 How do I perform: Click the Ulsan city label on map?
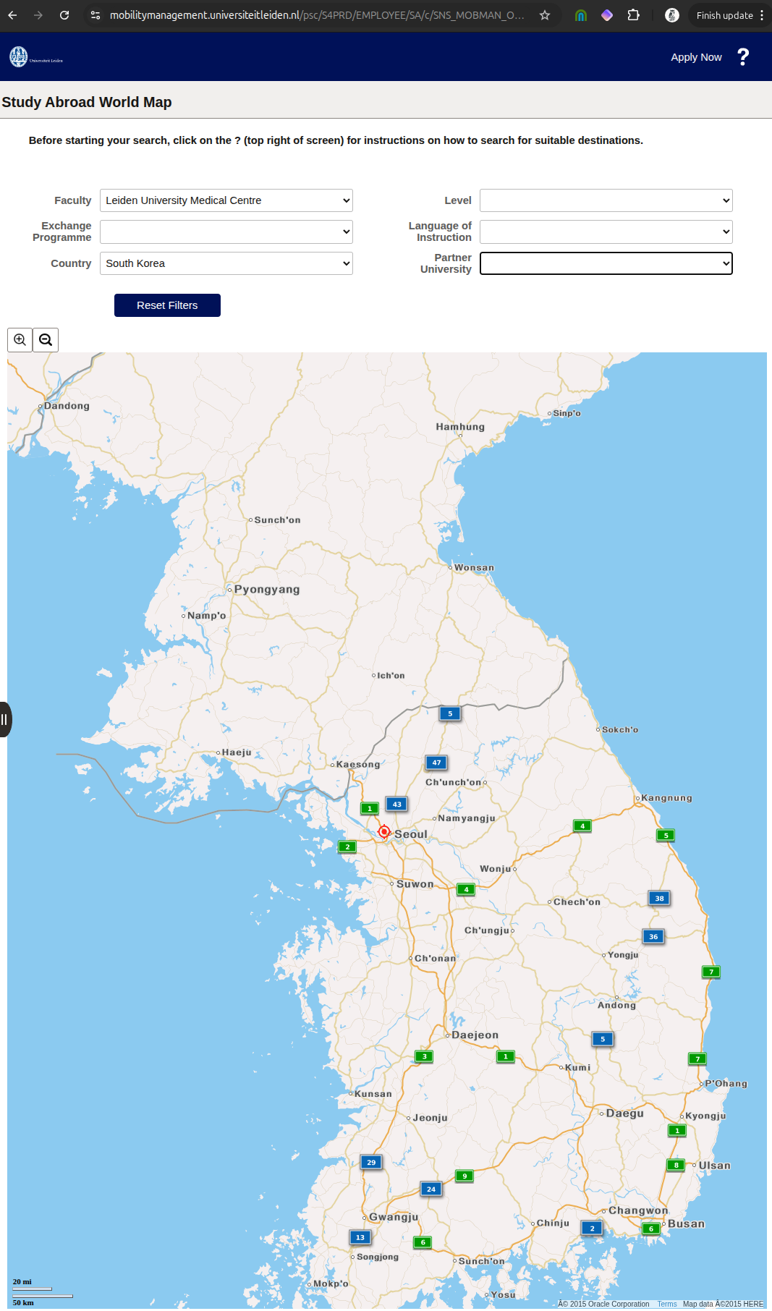[x=715, y=1166]
